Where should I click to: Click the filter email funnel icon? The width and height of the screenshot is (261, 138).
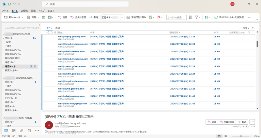click(196, 17)
